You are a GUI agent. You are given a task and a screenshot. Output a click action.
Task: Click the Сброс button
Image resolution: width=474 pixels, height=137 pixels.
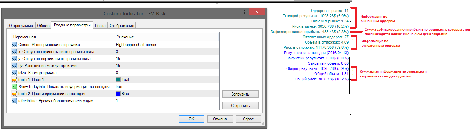248,119
